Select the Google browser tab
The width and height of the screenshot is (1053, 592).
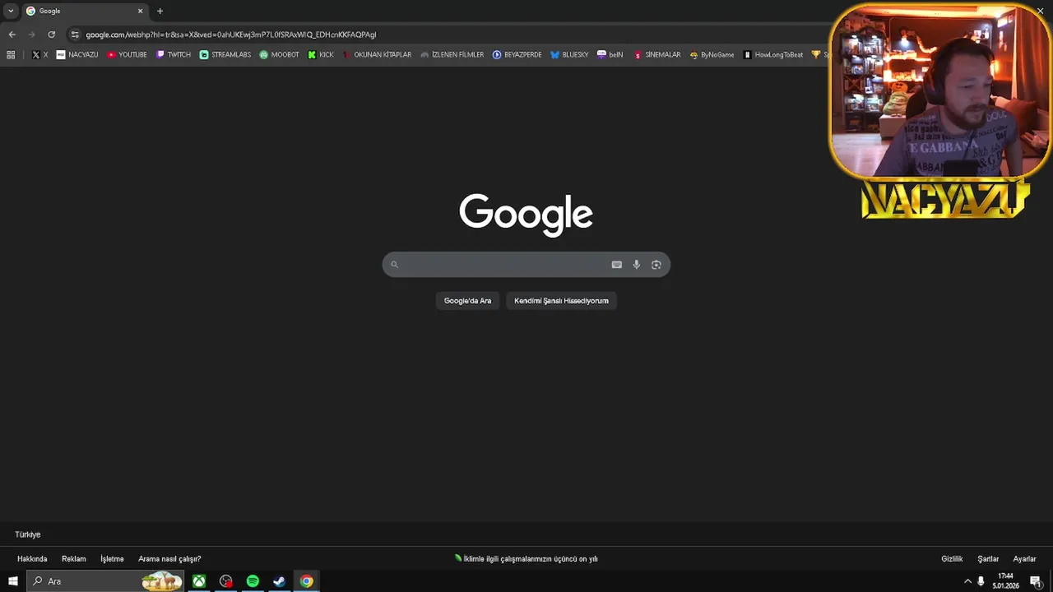point(84,11)
